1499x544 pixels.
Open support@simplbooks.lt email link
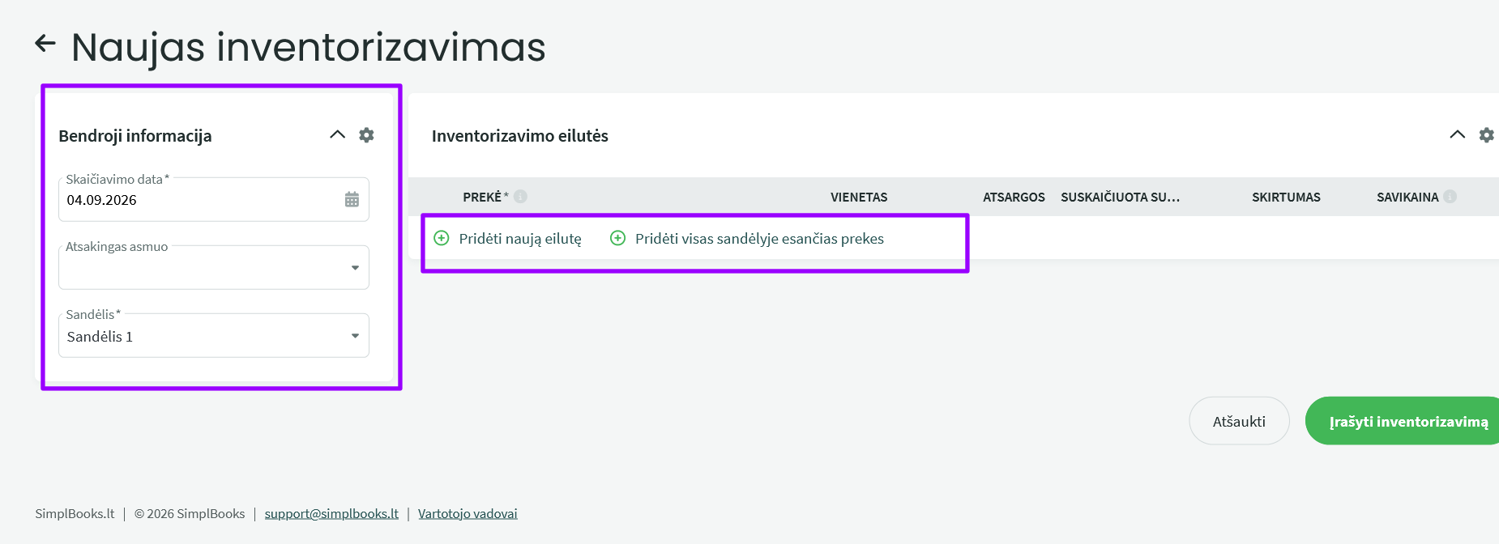tap(331, 513)
